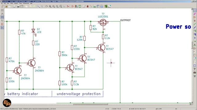Select the Delete item trash tool
This screenshot has height=110, width=197.
tap(195, 76)
